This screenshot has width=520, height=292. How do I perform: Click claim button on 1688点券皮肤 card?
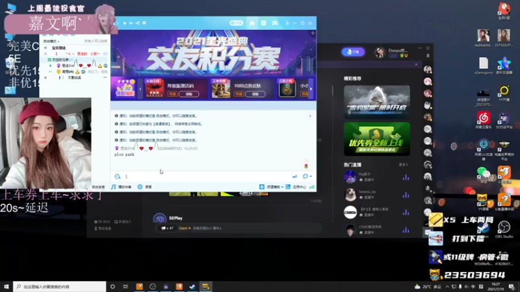(255, 94)
